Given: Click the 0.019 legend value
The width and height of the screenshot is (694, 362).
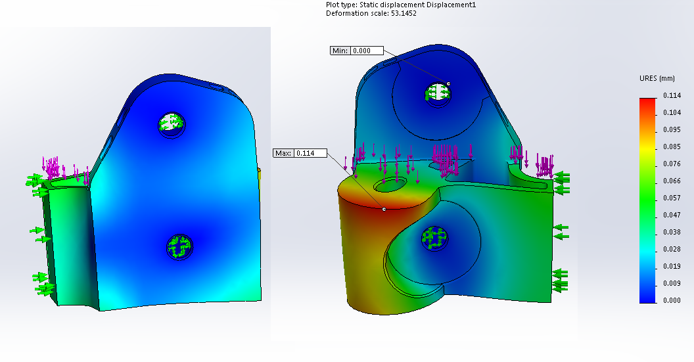Looking at the screenshot, I should (x=672, y=266).
